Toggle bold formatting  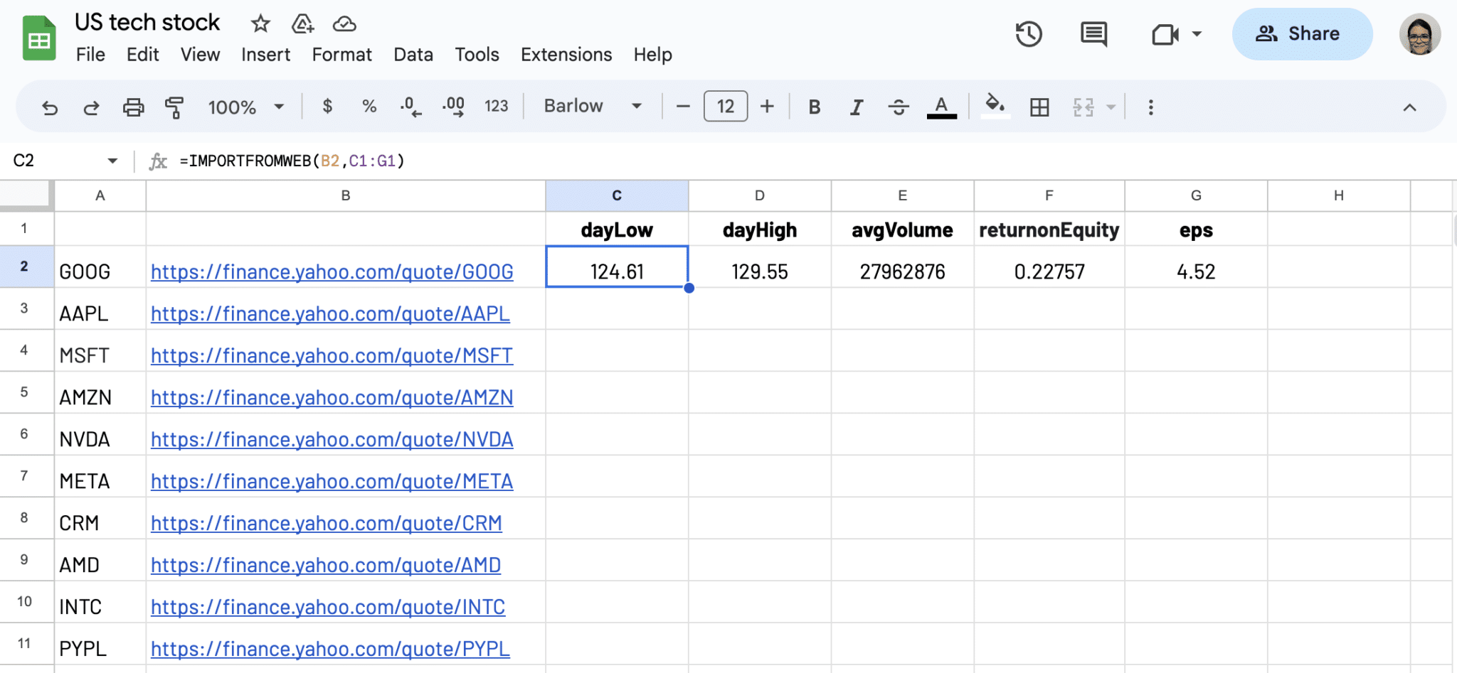814,107
